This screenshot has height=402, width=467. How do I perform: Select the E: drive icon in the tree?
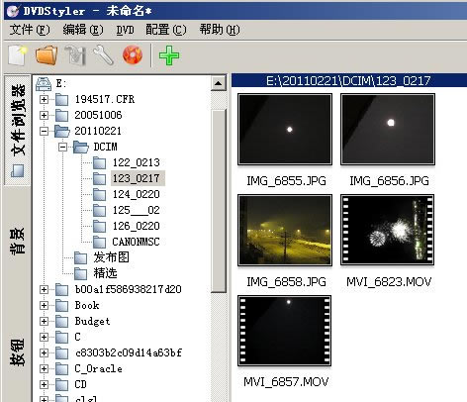[44, 84]
